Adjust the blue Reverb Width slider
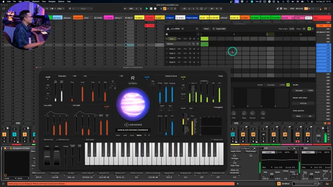333x187 pixels. pyautogui.click(x=166, y=94)
